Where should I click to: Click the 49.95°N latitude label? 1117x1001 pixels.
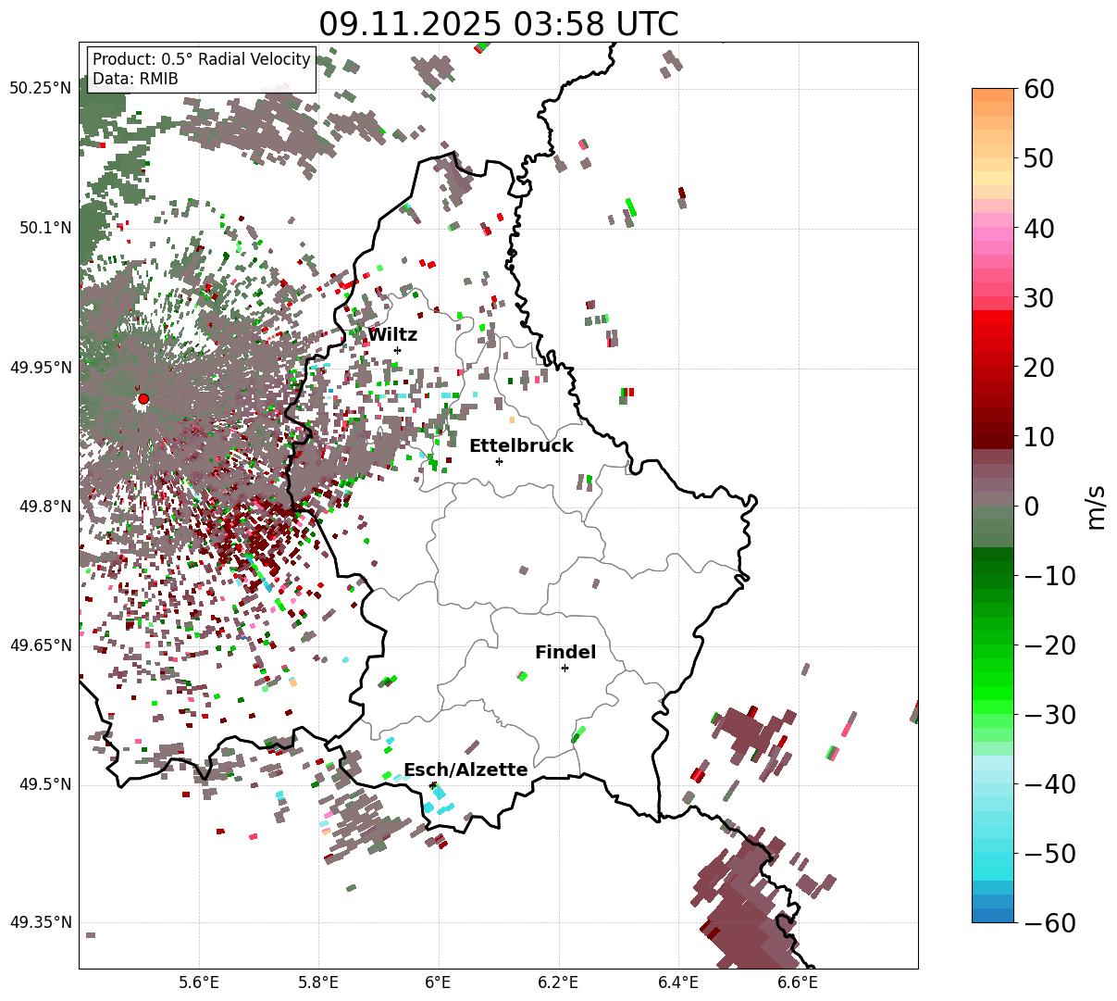click(x=41, y=368)
